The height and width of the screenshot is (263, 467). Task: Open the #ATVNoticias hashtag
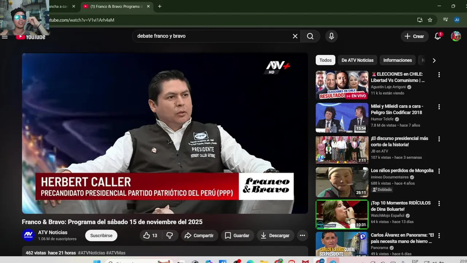(91, 253)
